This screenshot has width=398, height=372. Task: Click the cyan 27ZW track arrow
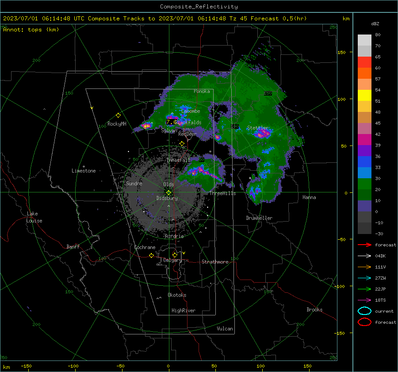click(x=364, y=278)
